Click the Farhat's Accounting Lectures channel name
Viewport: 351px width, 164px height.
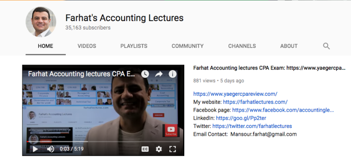pyautogui.click(x=124, y=18)
